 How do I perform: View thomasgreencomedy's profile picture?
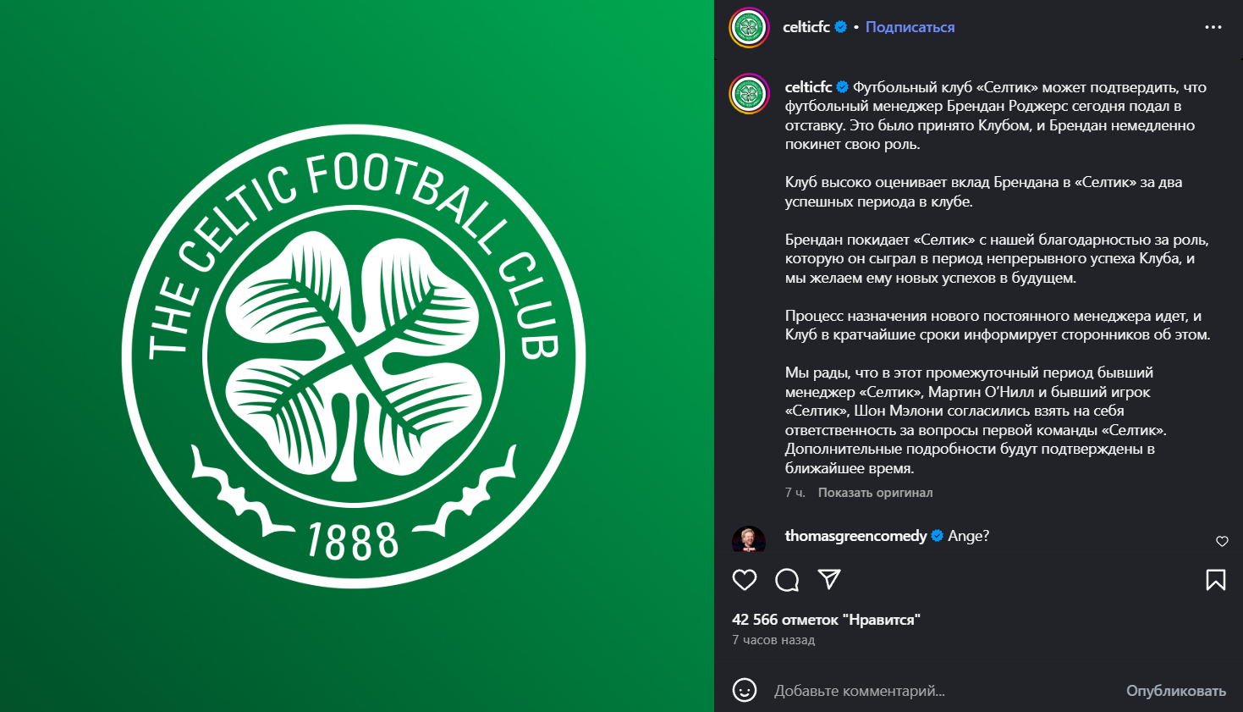point(749,539)
